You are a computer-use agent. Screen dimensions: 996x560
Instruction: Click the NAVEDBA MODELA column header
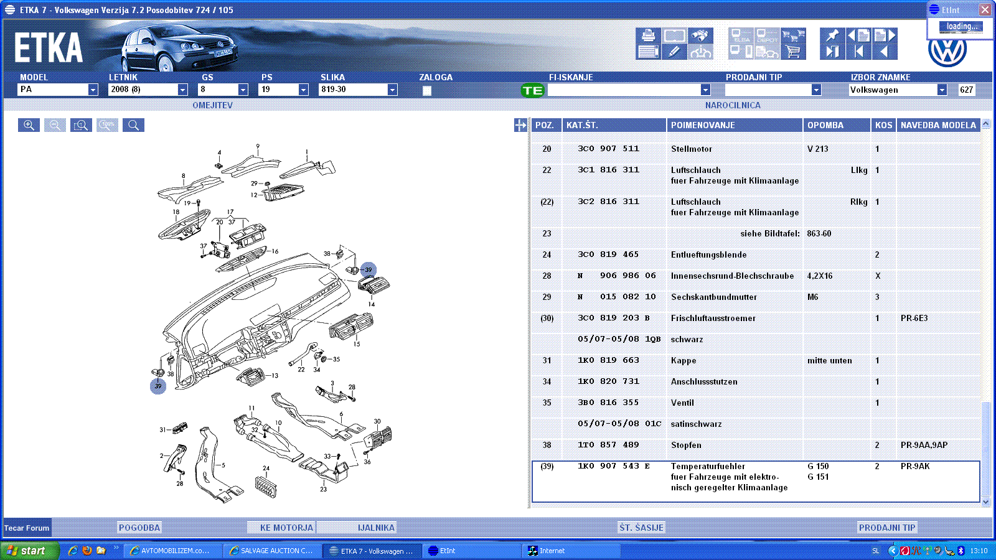tap(938, 125)
